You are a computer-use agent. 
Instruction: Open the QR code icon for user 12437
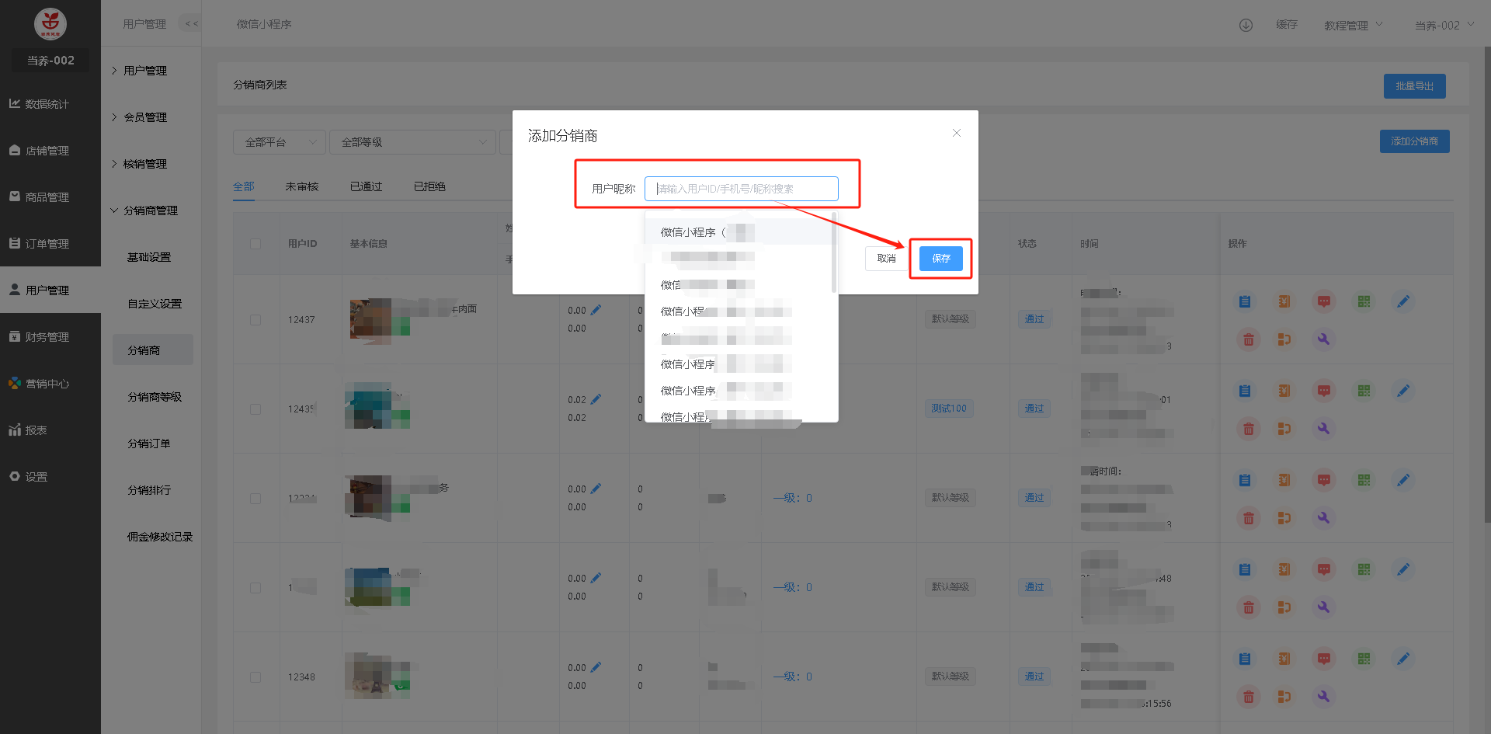(1364, 301)
